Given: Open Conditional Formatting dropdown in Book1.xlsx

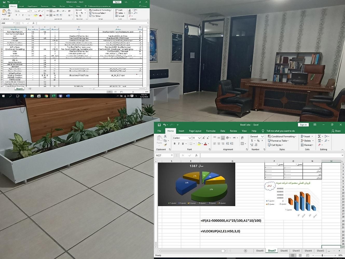Looking at the screenshot, I should coord(282,136).
